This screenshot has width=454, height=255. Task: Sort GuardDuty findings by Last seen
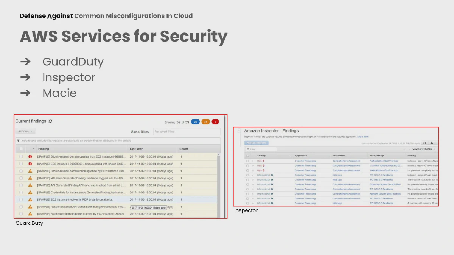point(136,149)
